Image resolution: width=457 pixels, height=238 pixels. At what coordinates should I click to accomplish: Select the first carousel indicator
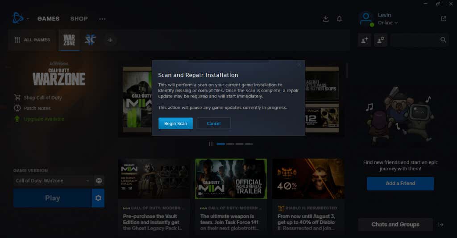220,144
